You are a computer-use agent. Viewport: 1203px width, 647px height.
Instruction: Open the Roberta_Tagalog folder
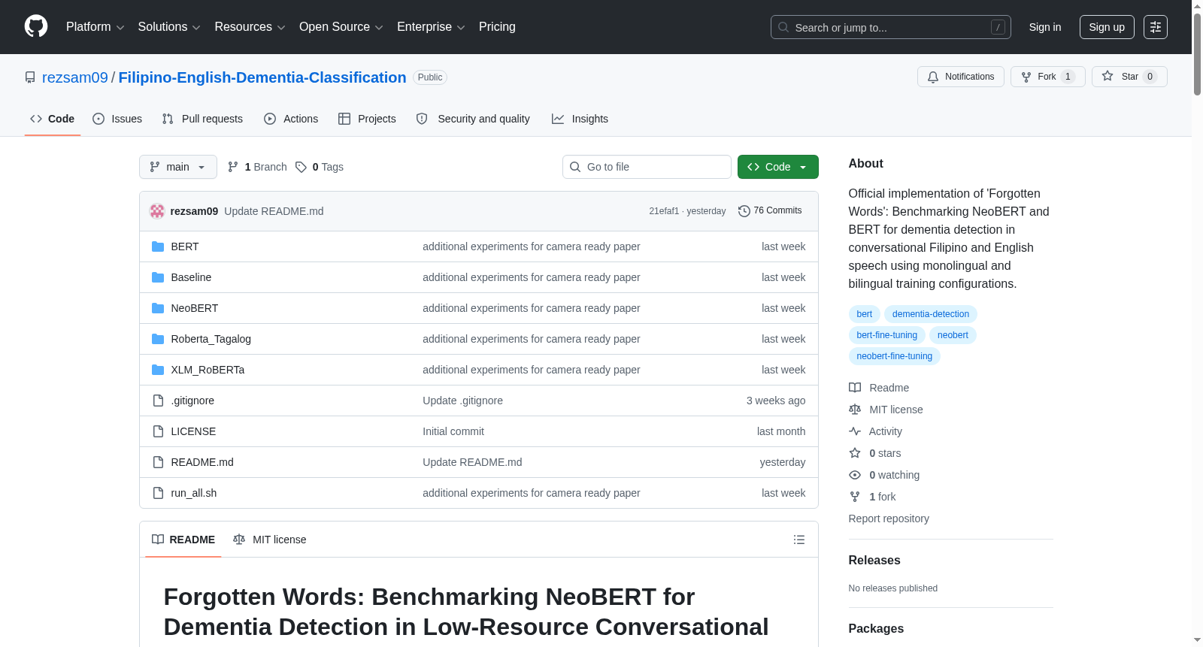point(211,339)
